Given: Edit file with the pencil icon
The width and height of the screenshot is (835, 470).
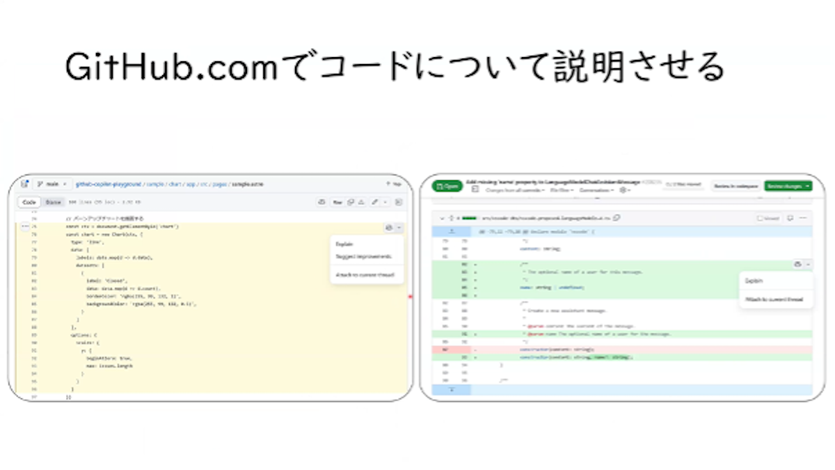Looking at the screenshot, I should coord(375,202).
